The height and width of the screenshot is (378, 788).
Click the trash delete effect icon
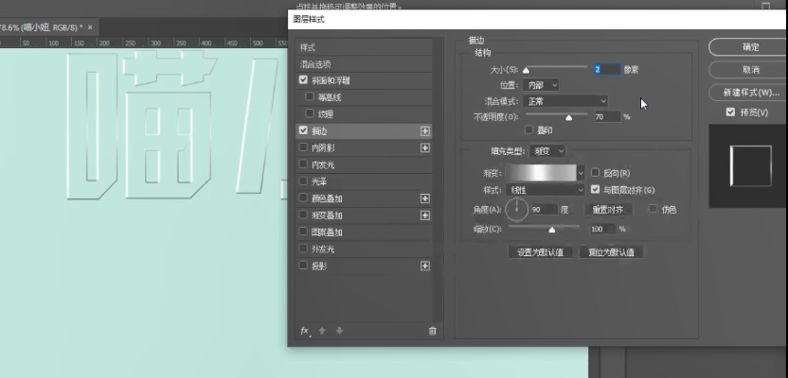pyautogui.click(x=432, y=331)
